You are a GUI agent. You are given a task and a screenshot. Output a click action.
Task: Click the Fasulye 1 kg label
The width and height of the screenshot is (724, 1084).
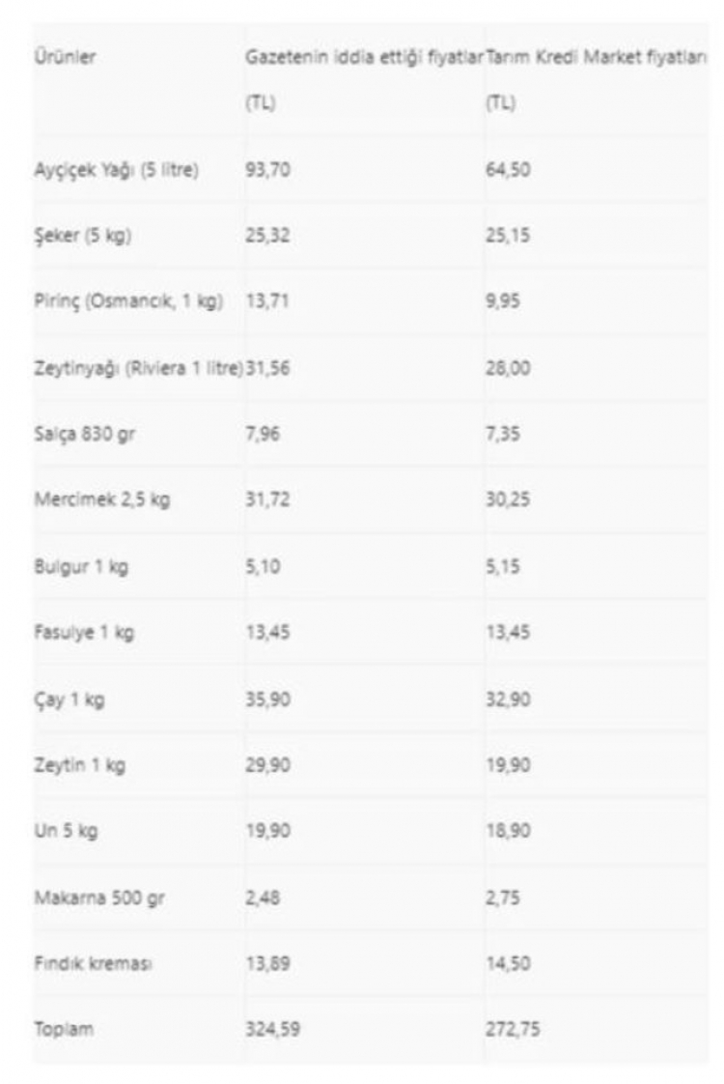(85, 633)
